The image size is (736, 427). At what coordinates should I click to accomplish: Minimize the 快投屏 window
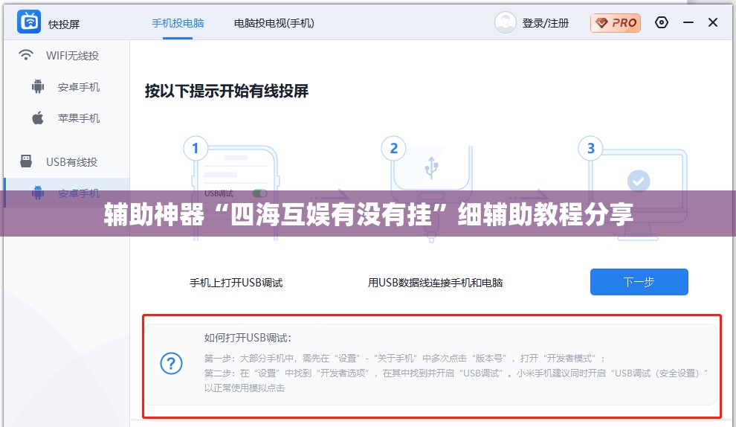pyautogui.click(x=688, y=22)
